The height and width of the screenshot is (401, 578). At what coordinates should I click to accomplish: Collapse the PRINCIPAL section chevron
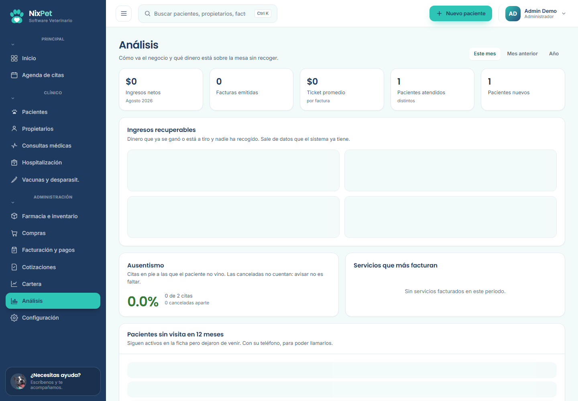pos(13,45)
